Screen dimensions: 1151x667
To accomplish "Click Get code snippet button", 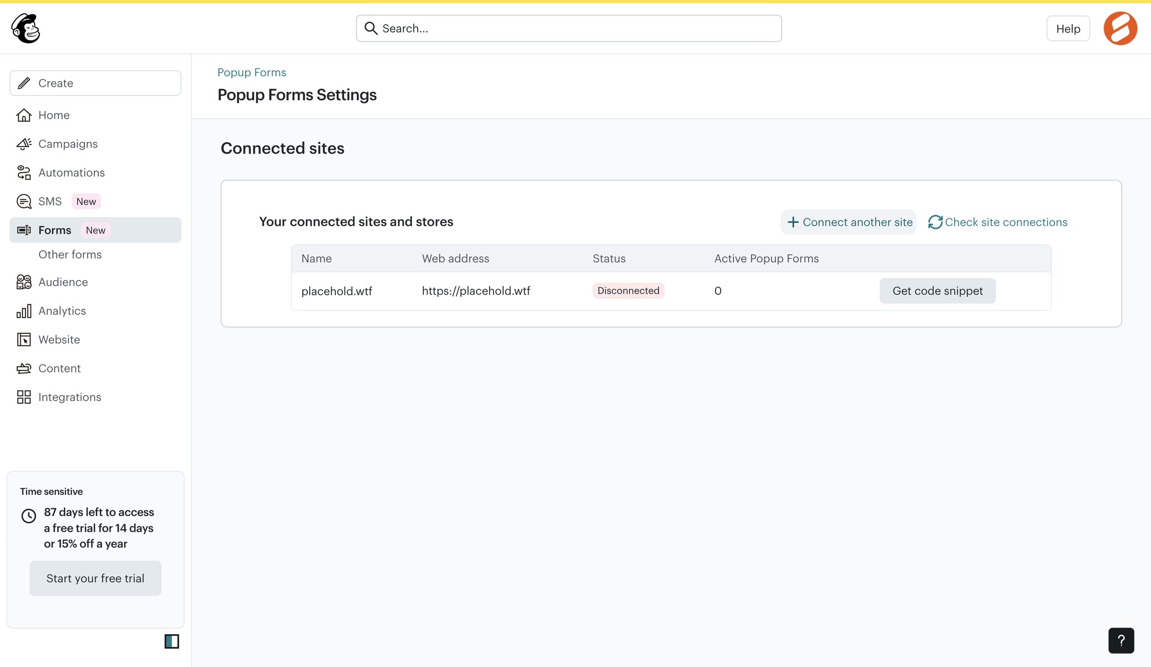I will 938,291.
